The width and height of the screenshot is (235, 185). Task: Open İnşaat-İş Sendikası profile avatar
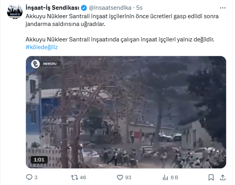(15, 12)
